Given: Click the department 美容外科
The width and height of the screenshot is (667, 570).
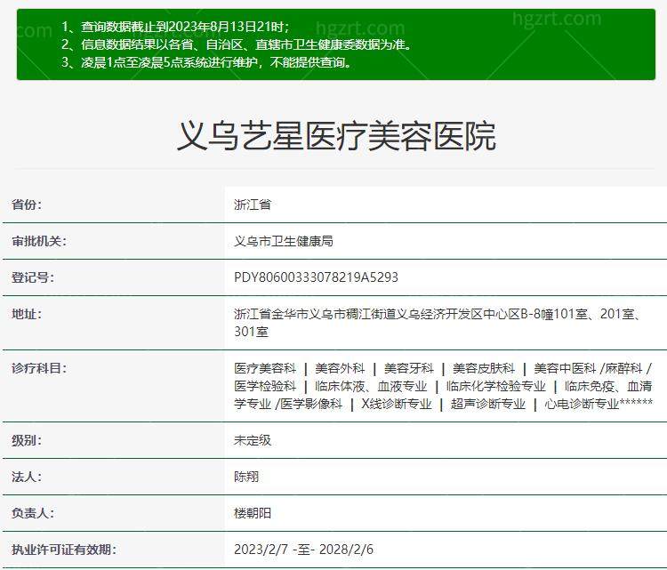Looking at the screenshot, I should (340, 368).
